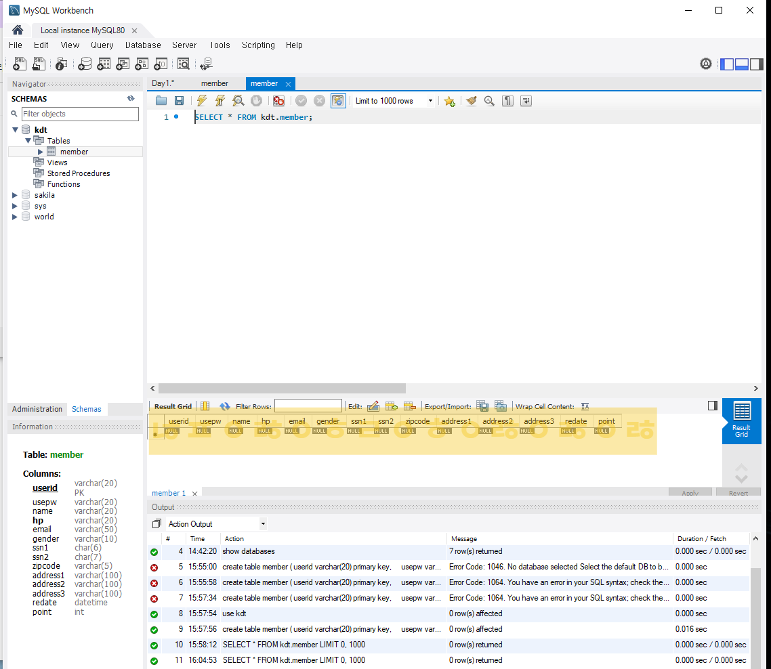Open the File menu
771x669 pixels.
pyautogui.click(x=16, y=45)
